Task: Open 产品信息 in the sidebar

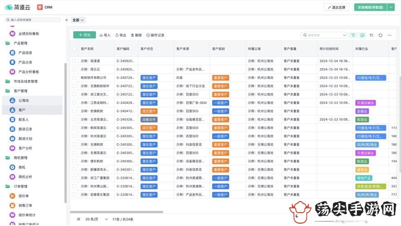Action: pyautogui.click(x=25, y=53)
